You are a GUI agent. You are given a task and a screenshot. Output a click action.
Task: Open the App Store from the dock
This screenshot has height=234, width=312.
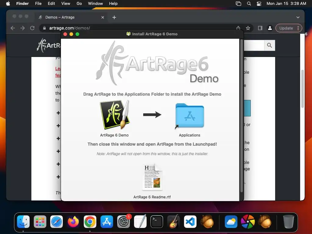[107, 222]
